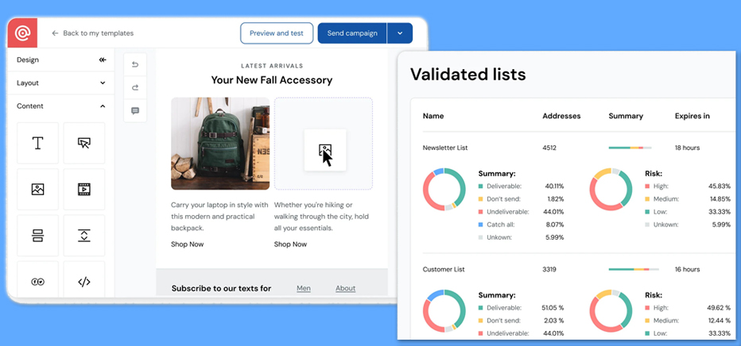Select the Image content block
The image size is (741, 346).
(37, 189)
